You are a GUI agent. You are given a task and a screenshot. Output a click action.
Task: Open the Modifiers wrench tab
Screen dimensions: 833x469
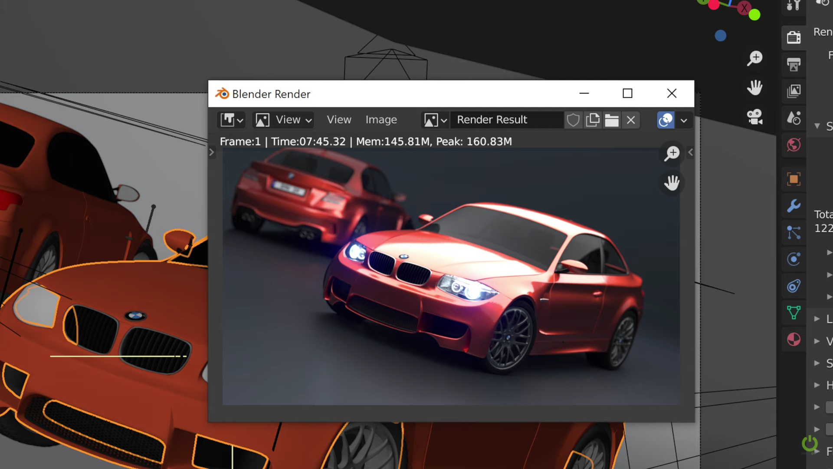pos(794,205)
